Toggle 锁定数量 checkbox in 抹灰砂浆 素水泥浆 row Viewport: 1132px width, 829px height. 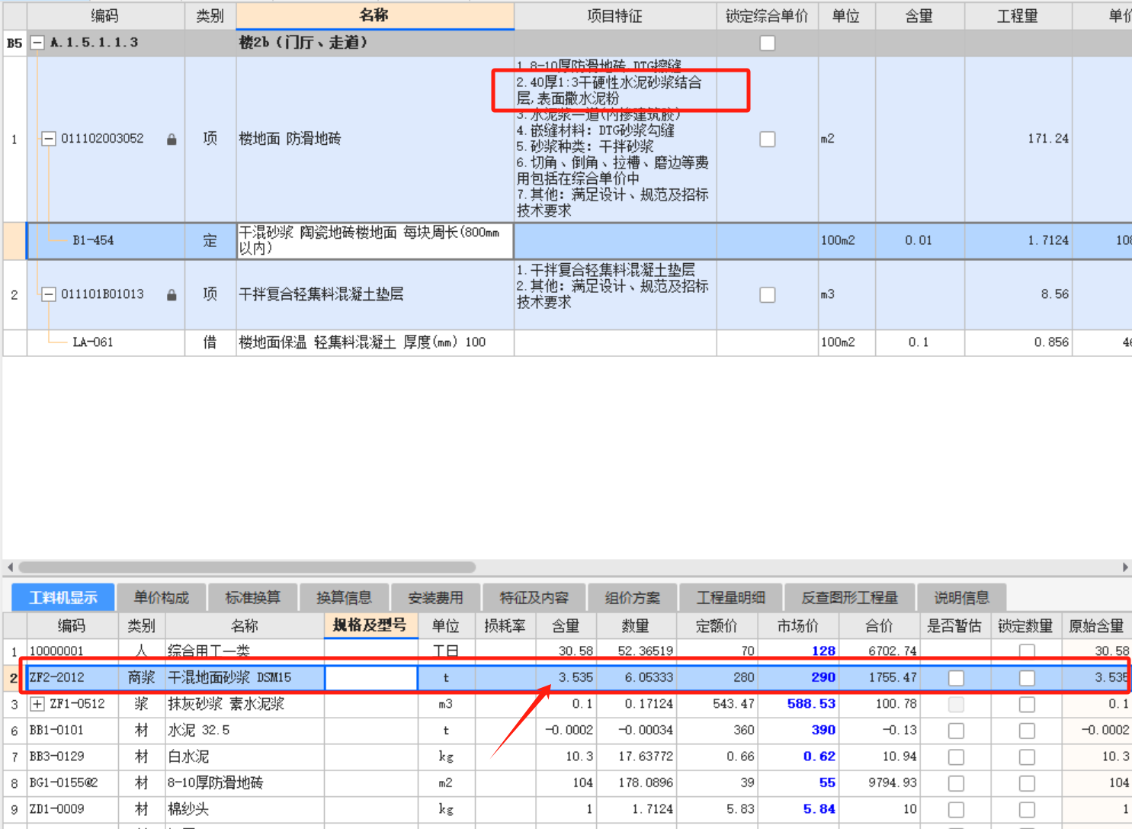tap(1027, 704)
